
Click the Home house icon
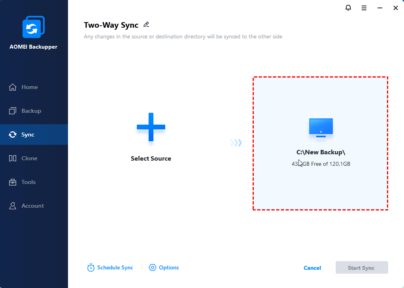tap(13, 87)
